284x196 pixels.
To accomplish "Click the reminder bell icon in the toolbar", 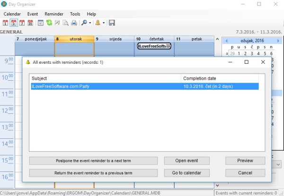I will coord(98,23).
